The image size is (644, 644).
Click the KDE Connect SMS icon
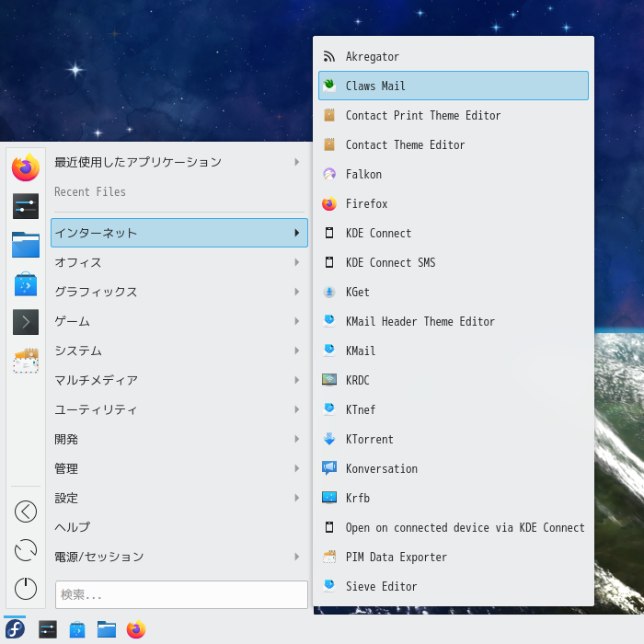pyautogui.click(x=329, y=262)
